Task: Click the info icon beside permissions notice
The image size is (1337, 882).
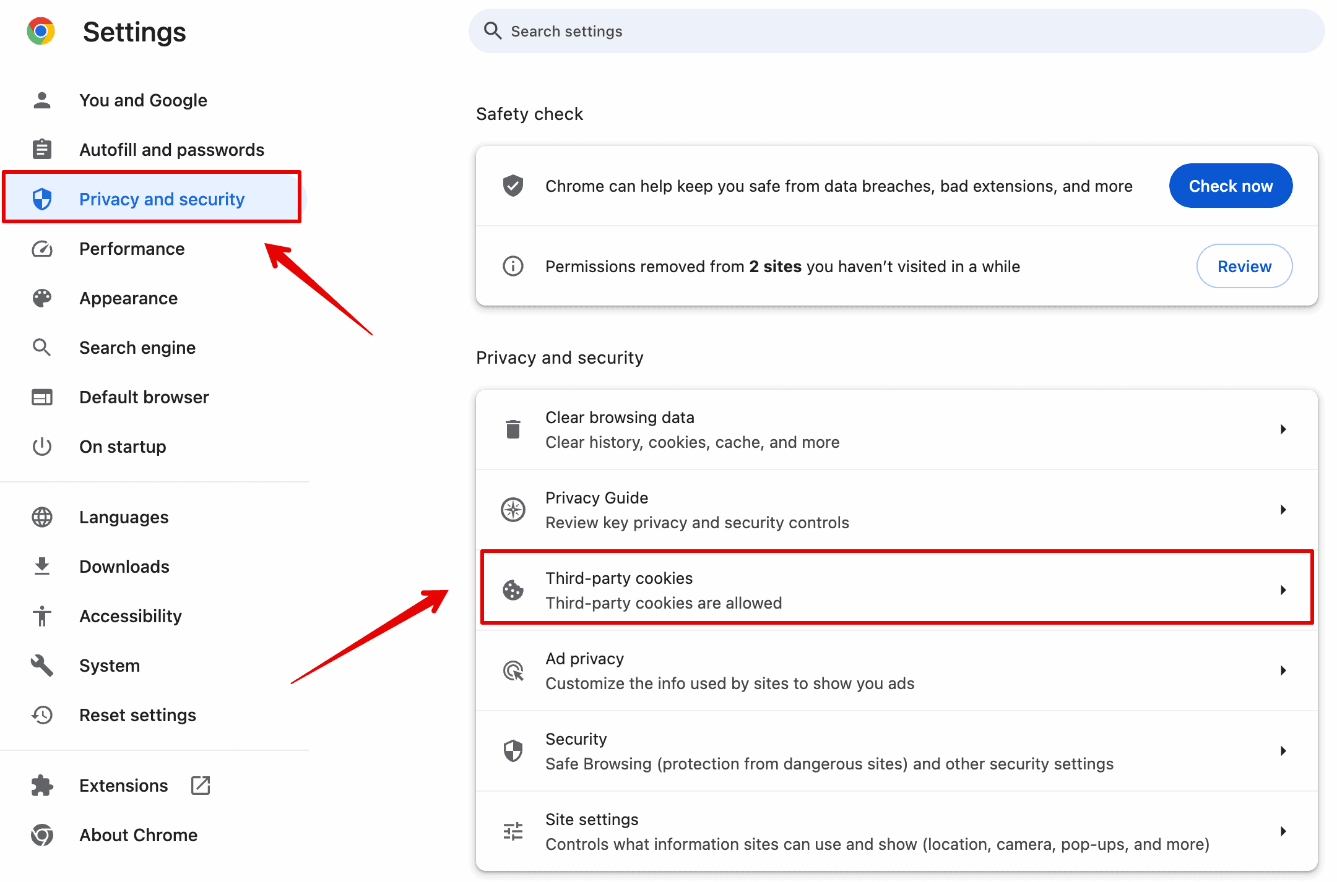Action: [x=513, y=267]
